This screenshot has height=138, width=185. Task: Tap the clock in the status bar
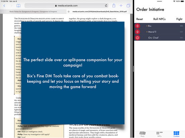[x=4, y=1]
